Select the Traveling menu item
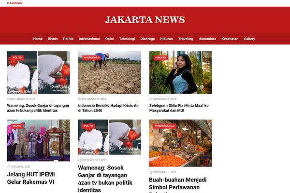This screenshot has height=193, width=290. (186, 39)
